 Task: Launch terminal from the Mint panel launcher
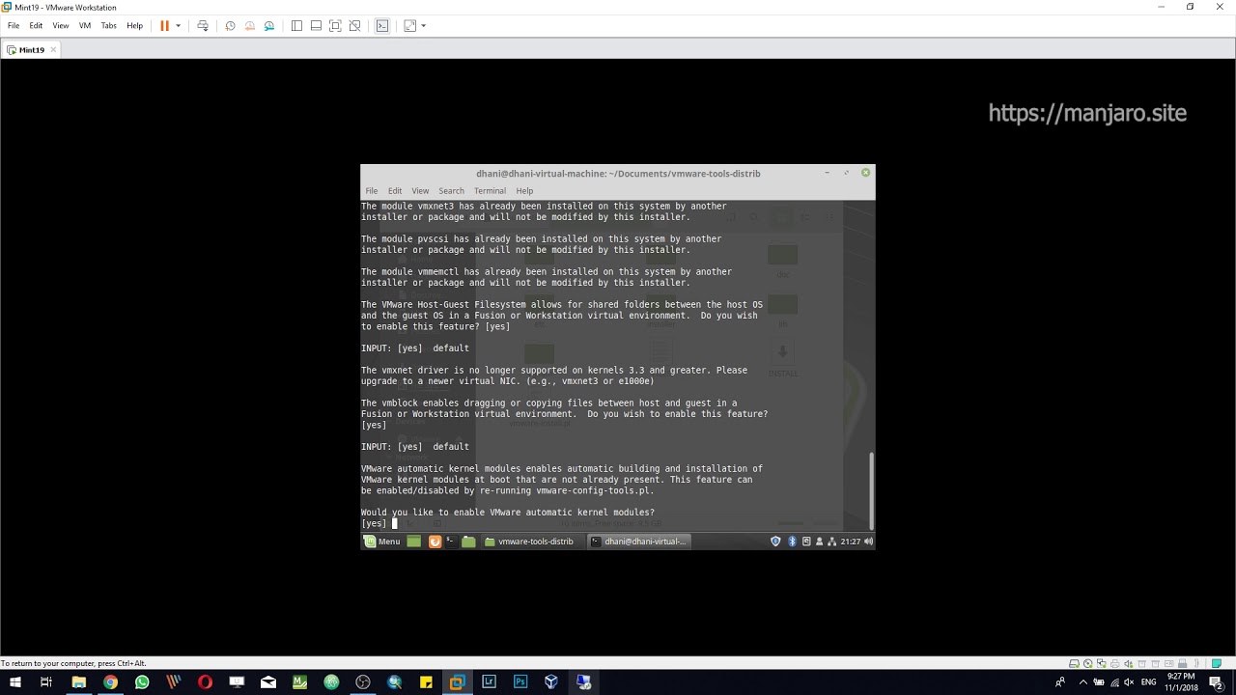451,542
